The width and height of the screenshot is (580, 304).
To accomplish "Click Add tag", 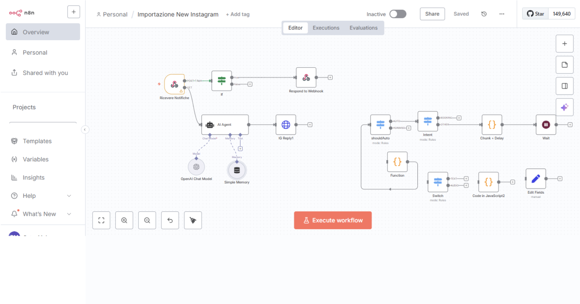I will [x=238, y=14].
